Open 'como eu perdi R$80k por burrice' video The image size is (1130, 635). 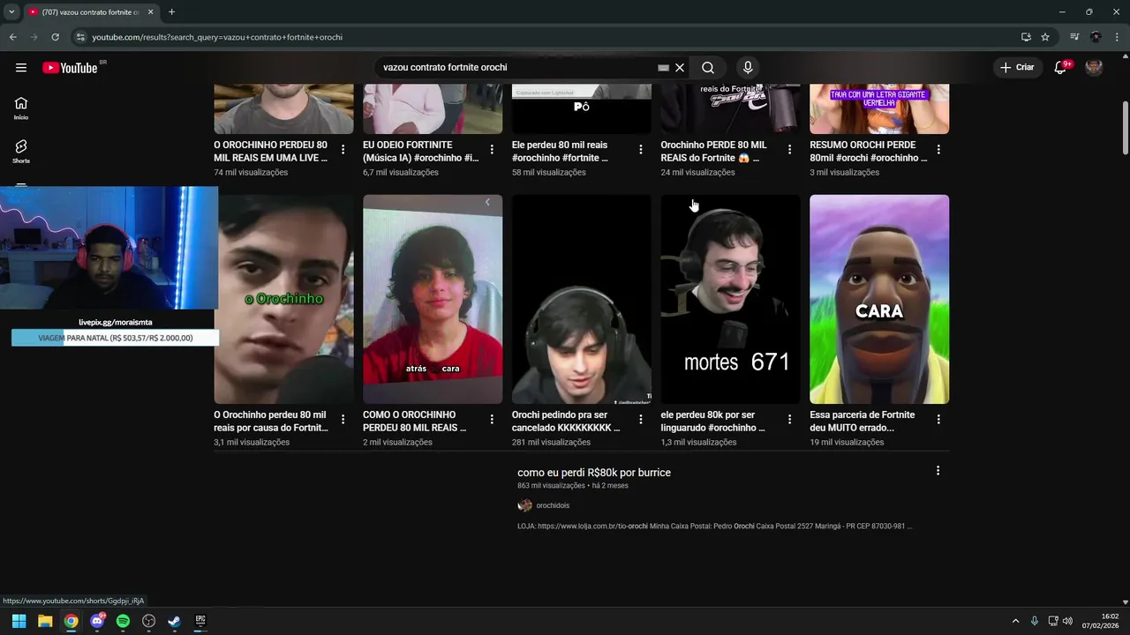[x=594, y=473]
